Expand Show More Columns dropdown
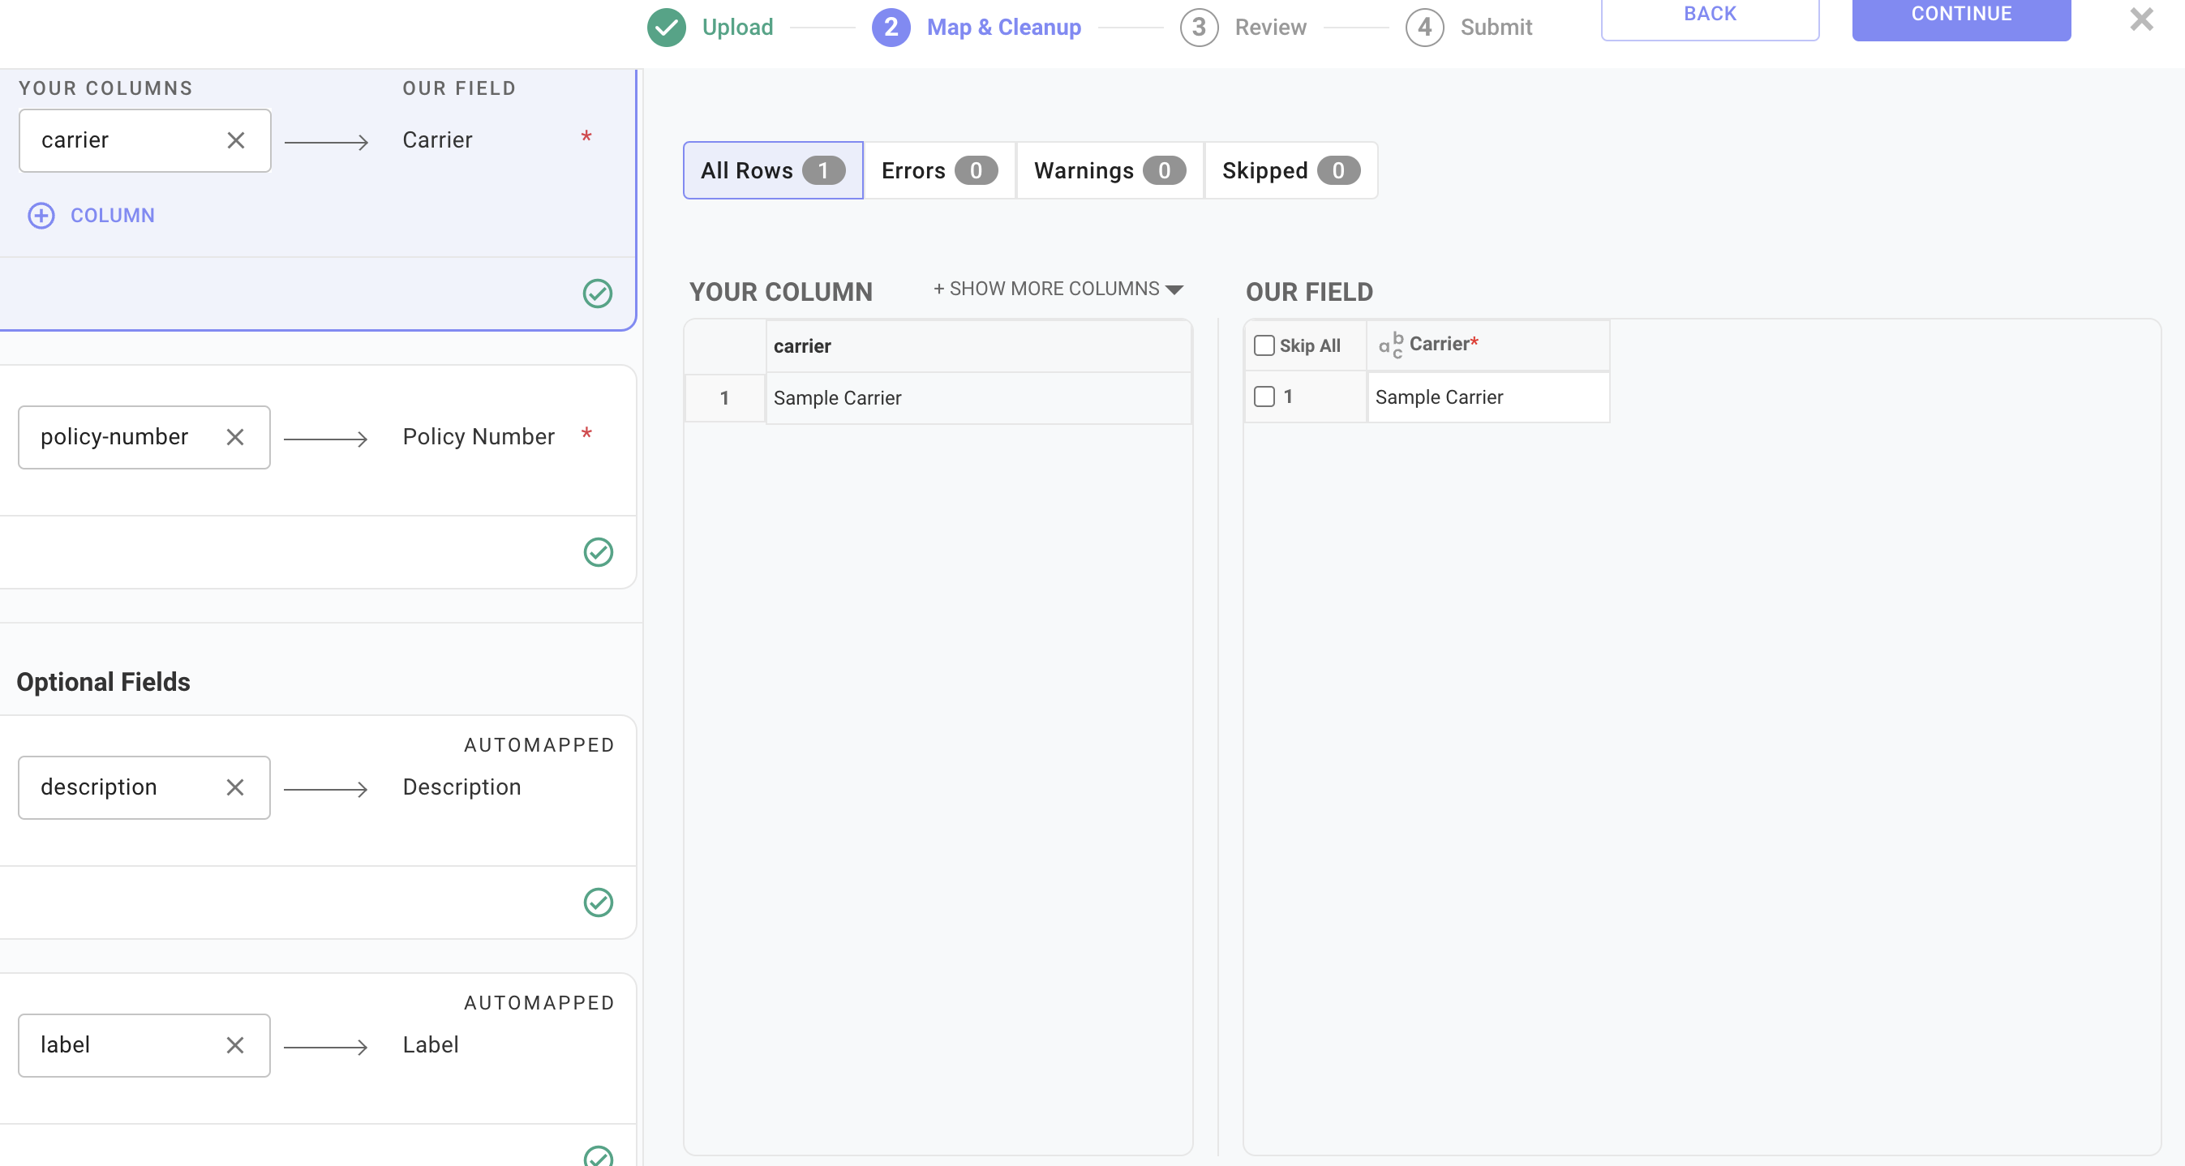Viewport: 2185px width, 1166px height. (1058, 289)
